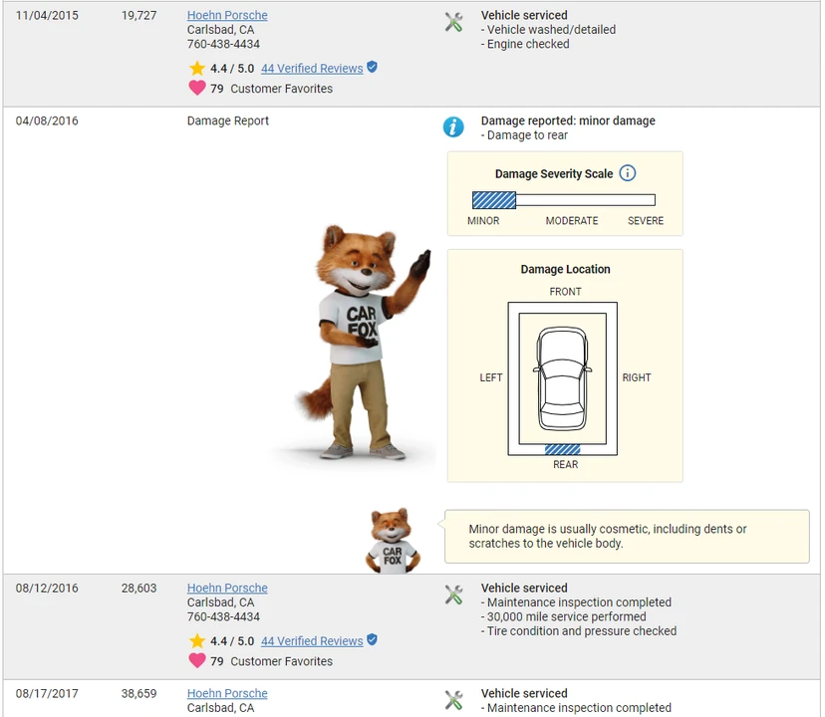Click '79 Customer Favorites' in 08/12/2016 entry
The width and height of the screenshot is (825, 717).
271,661
